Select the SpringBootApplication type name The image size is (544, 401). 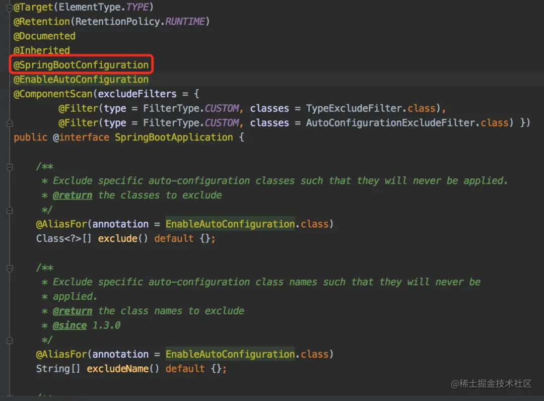click(174, 138)
